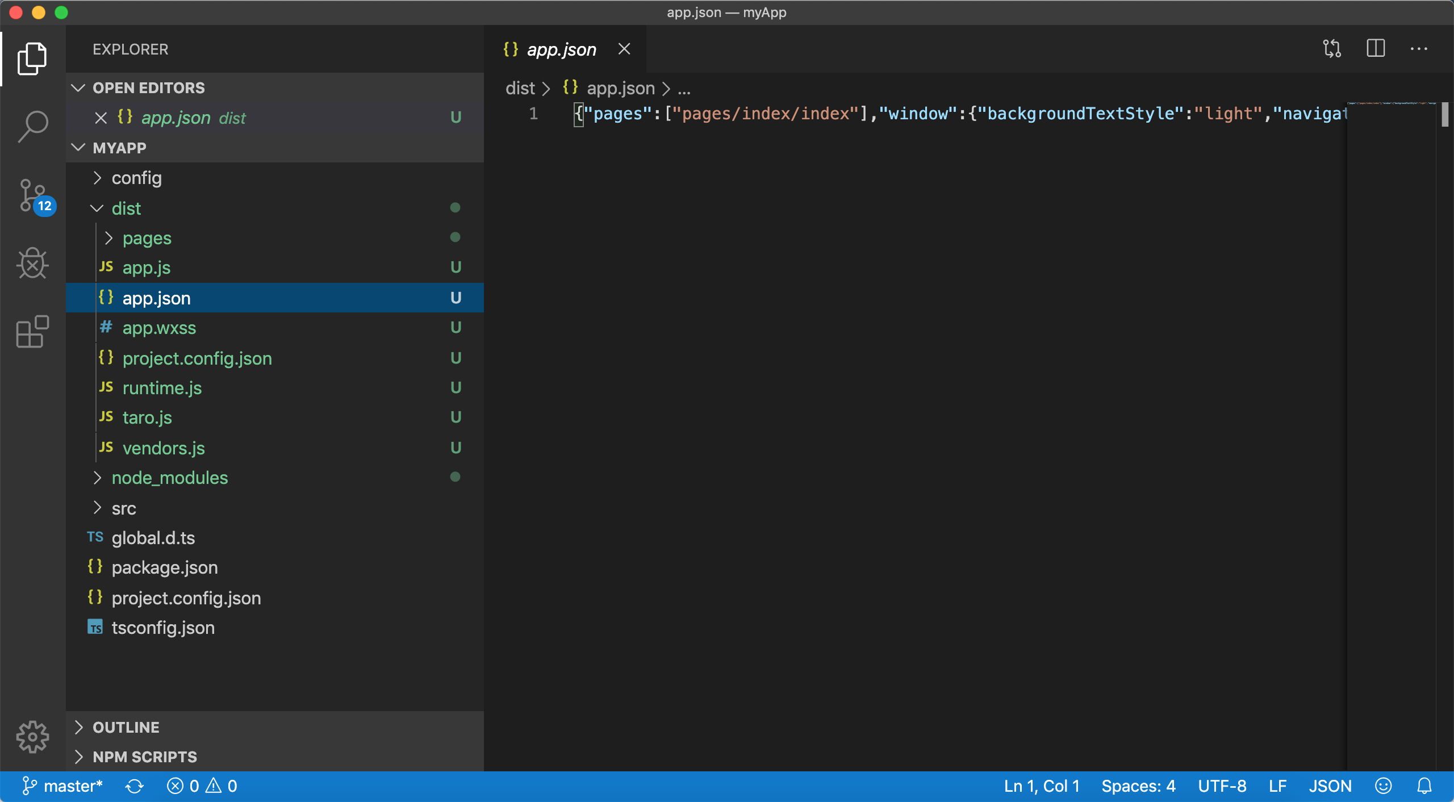
Task: Open the Manage gear settings icon
Action: pyautogui.click(x=32, y=737)
